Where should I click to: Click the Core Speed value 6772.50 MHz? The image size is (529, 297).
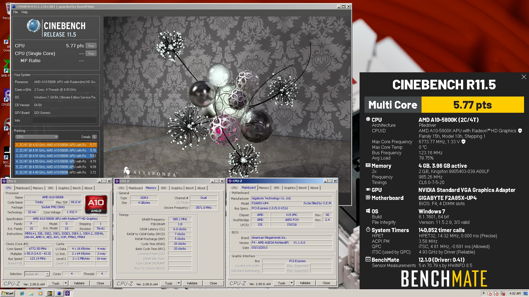[38, 249]
